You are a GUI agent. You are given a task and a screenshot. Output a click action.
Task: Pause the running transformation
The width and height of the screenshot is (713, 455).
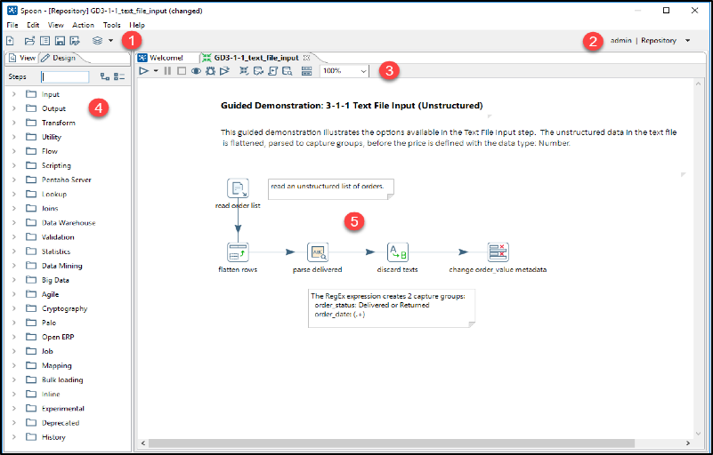(167, 71)
